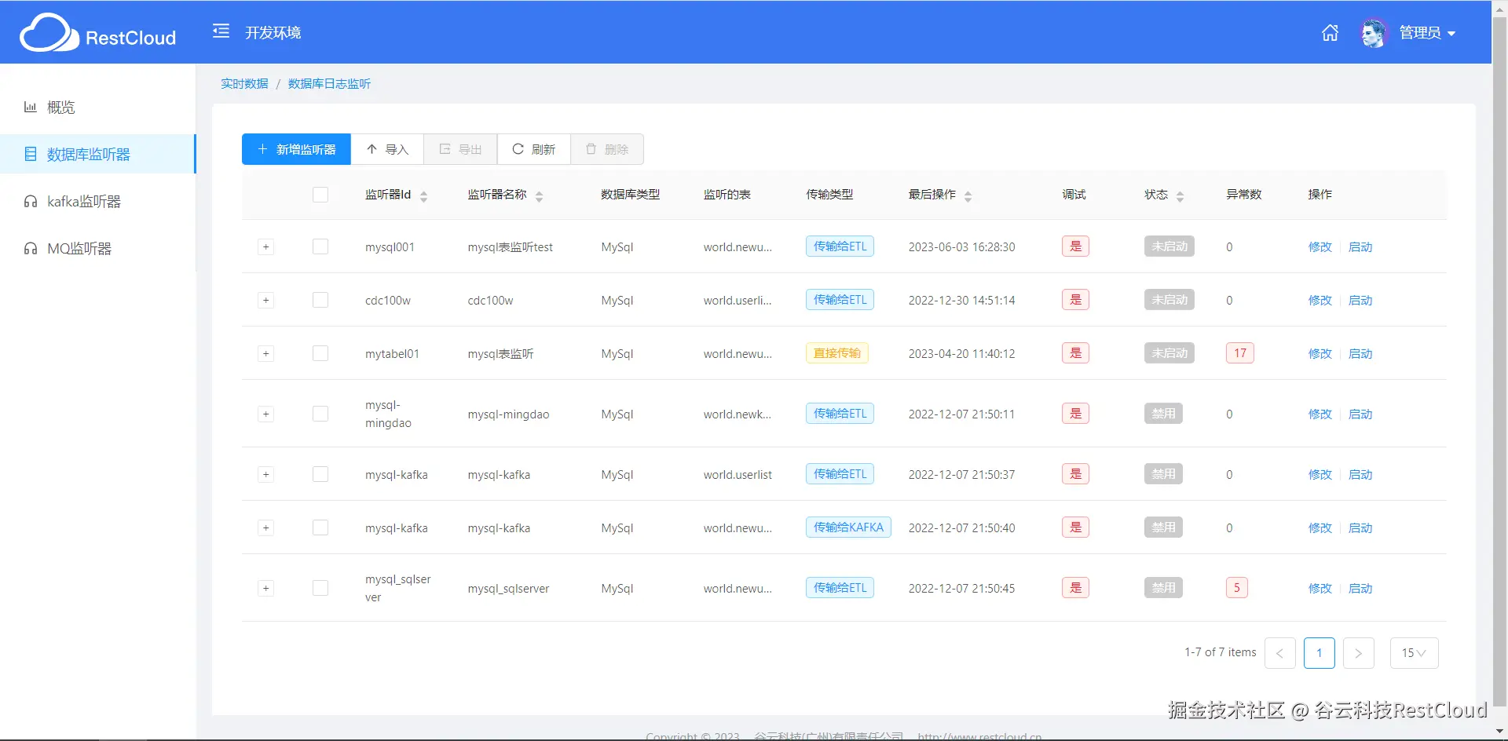Sort the table by 状态
Viewport: 1508px width, 741px height.
1180,196
